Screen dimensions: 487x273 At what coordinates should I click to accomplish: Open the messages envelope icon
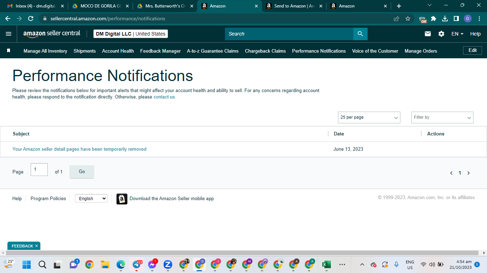[x=428, y=34]
